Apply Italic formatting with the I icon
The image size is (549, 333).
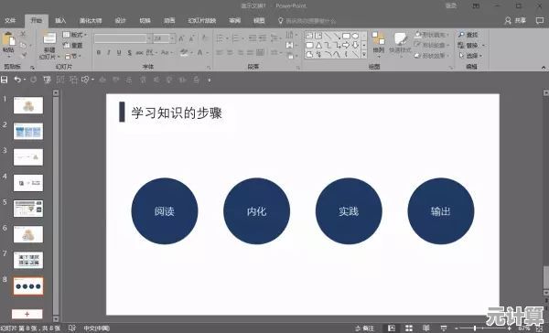[109, 52]
